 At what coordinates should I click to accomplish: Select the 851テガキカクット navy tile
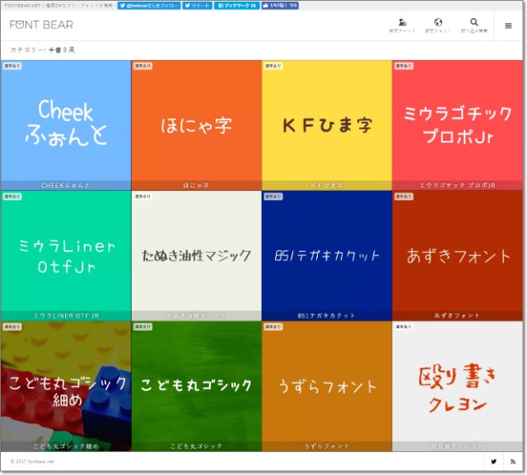(327, 255)
